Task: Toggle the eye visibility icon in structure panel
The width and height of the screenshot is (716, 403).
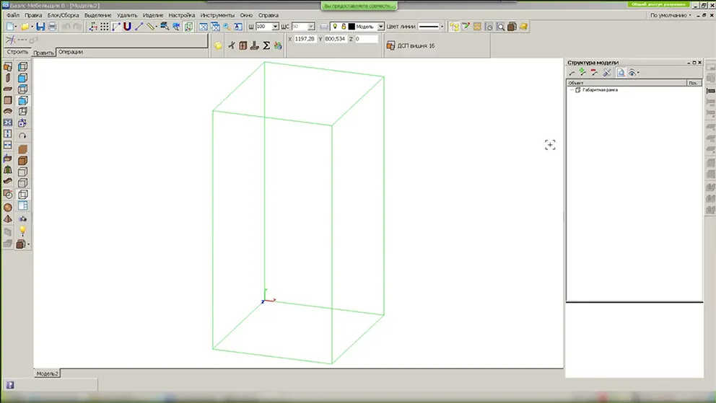Action: [x=632, y=73]
